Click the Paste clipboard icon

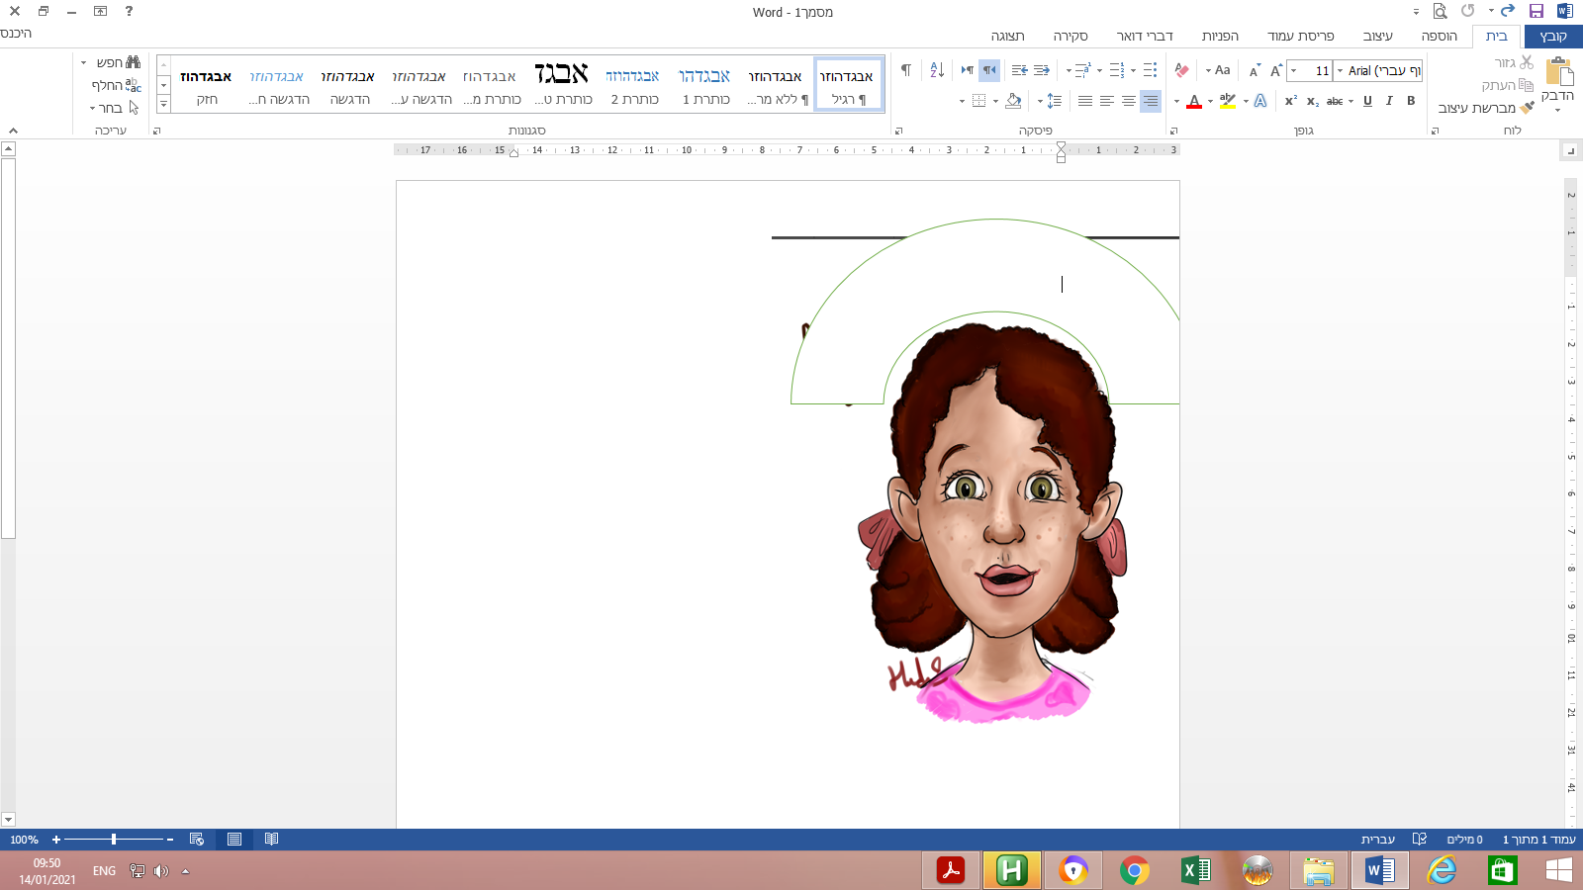tap(1558, 74)
